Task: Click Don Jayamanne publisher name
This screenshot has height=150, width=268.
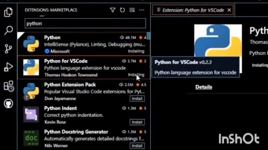Action: click(60, 98)
